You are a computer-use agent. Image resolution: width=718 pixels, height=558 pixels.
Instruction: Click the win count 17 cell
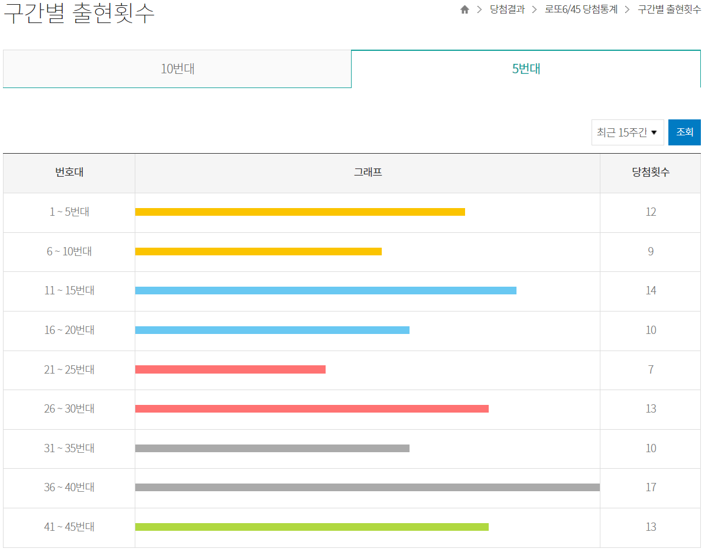pos(650,487)
